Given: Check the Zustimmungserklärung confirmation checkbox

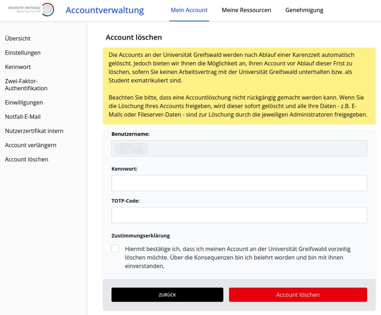Looking at the screenshot, I should click(x=116, y=249).
